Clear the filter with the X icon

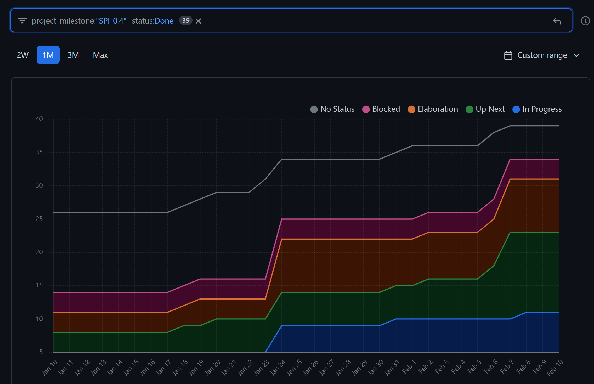pos(199,21)
